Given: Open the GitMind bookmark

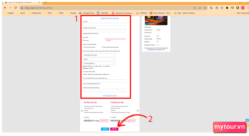Looking at the screenshot, I should coord(142,13).
